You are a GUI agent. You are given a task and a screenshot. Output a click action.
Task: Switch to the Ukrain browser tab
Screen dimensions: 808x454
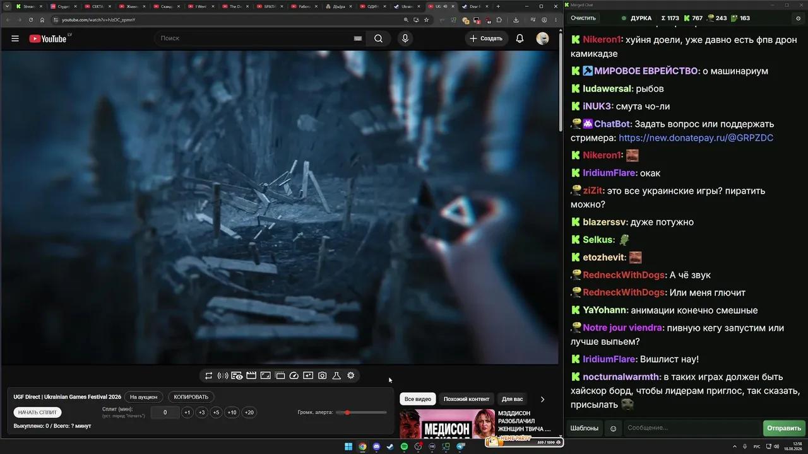(407, 6)
